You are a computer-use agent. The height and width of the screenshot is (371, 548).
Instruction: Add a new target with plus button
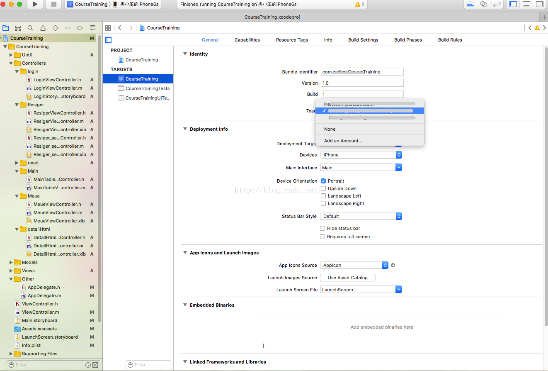(108, 365)
